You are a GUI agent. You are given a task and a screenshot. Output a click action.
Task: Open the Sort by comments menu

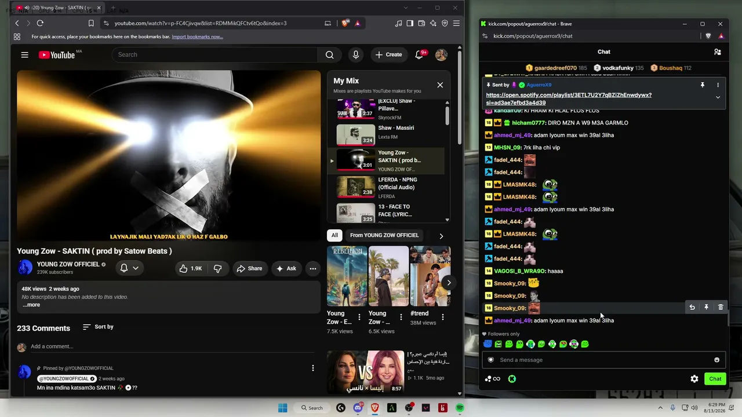coord(98,327)
